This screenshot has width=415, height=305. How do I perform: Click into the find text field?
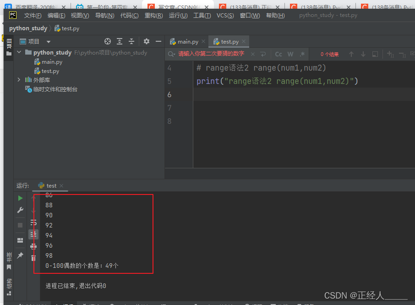pos(211,54)
